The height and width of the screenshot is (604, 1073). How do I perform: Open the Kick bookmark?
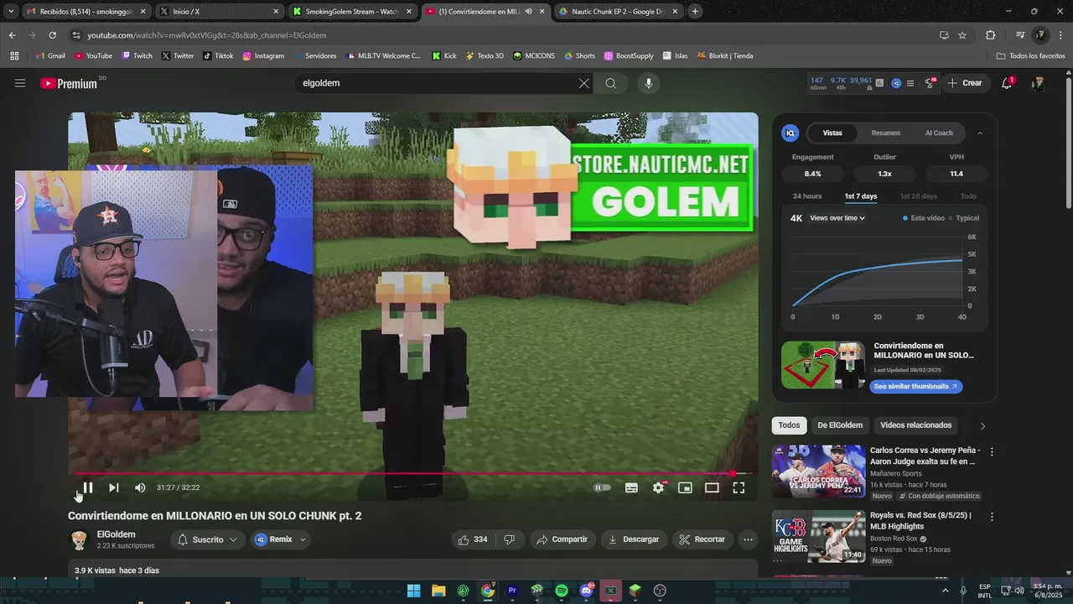click(444, 56)
